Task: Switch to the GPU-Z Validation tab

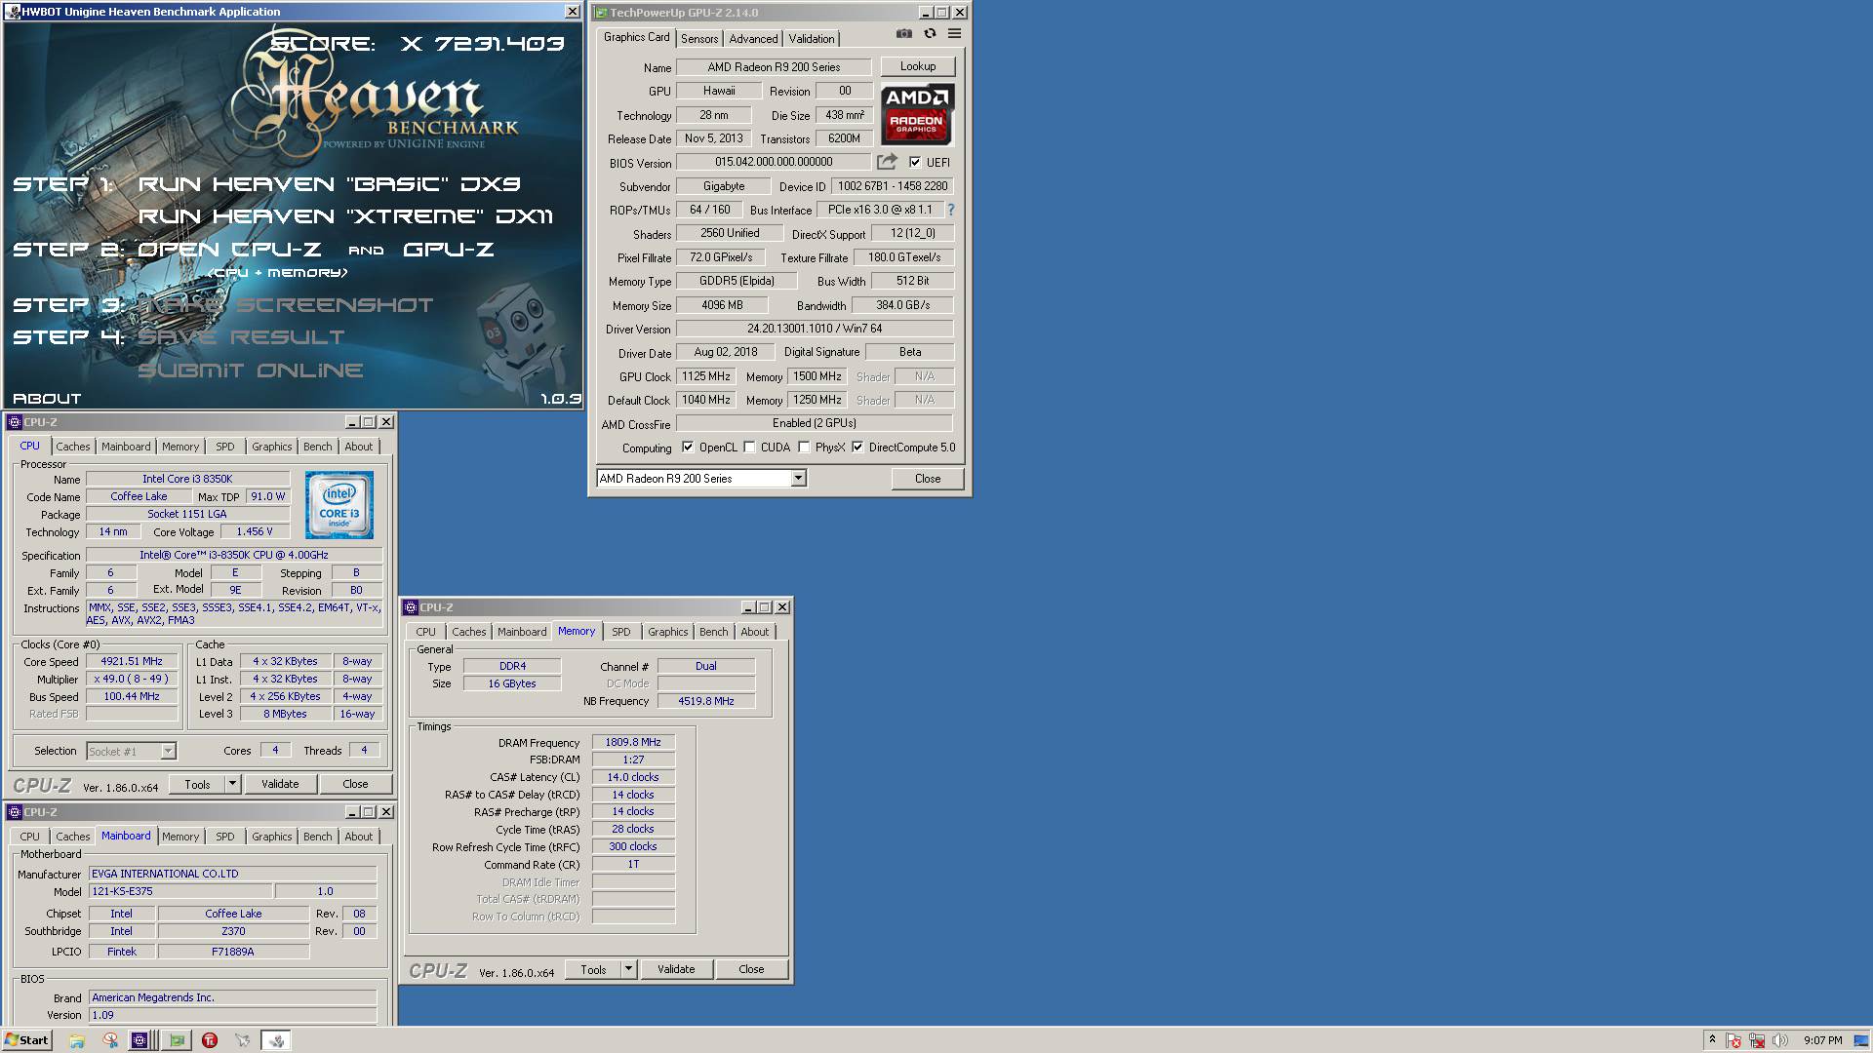Action: pos(812,39)
